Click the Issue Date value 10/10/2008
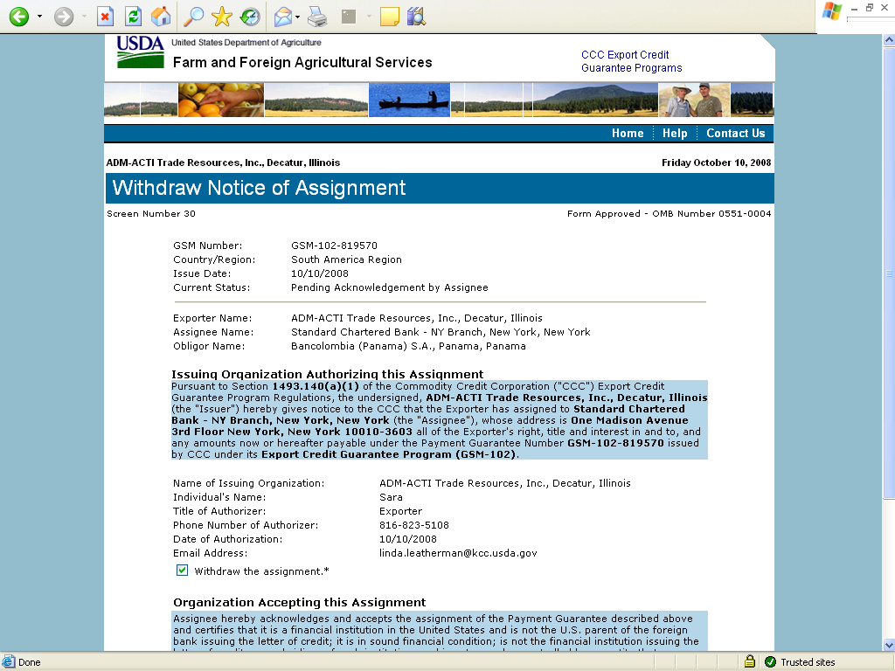The image size is (895, 671). 320,273
